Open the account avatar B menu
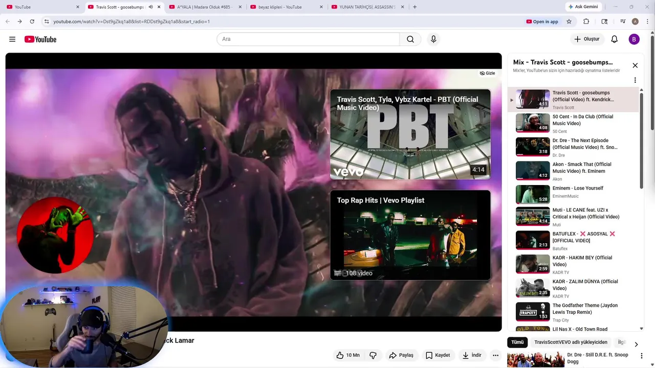This screenshot has height=368, width=655. click(x=634, y=39)
